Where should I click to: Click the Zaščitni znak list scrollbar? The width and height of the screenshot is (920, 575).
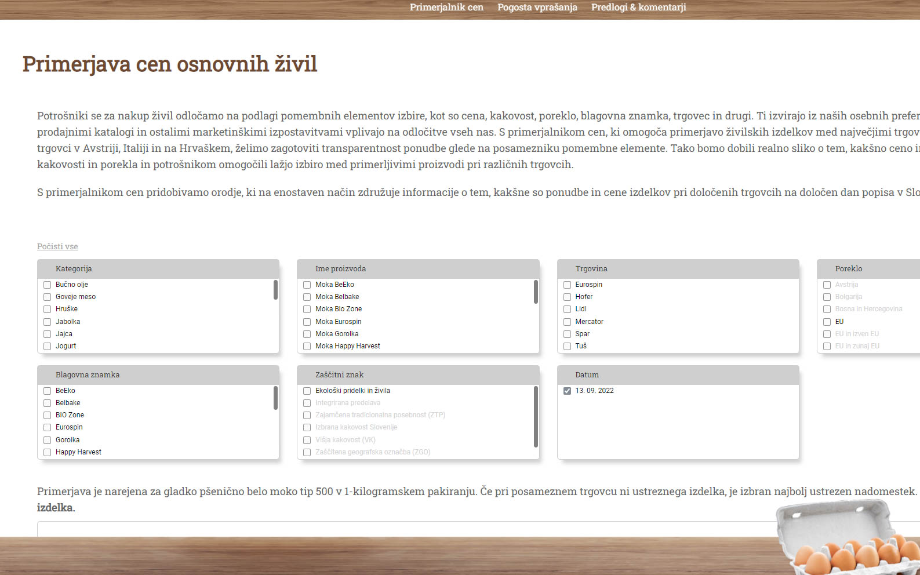click(536, 417)
